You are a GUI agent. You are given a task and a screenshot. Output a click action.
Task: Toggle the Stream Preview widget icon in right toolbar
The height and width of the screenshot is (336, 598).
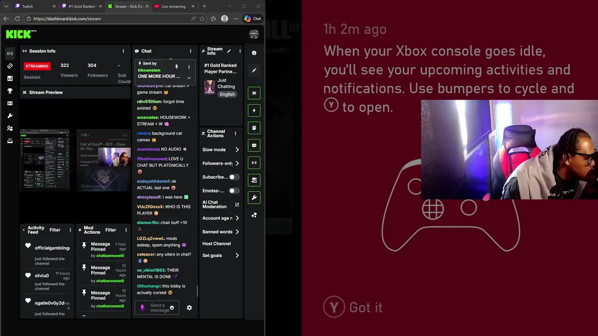pyautogui.click(x=254, y=93)
